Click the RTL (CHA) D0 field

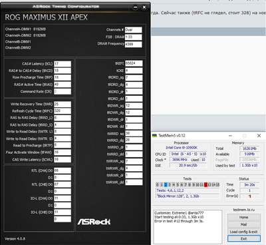coord(63,170)
